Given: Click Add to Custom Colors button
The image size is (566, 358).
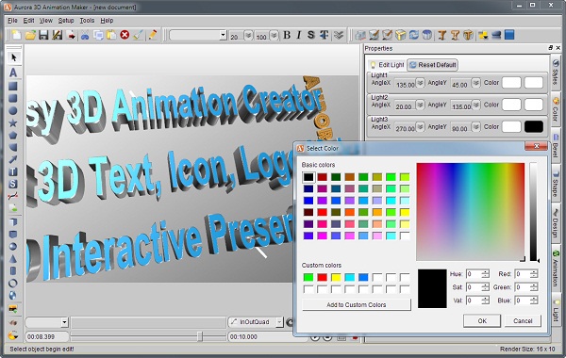Looking at the screenshot, I should click(x=357, y=304).
